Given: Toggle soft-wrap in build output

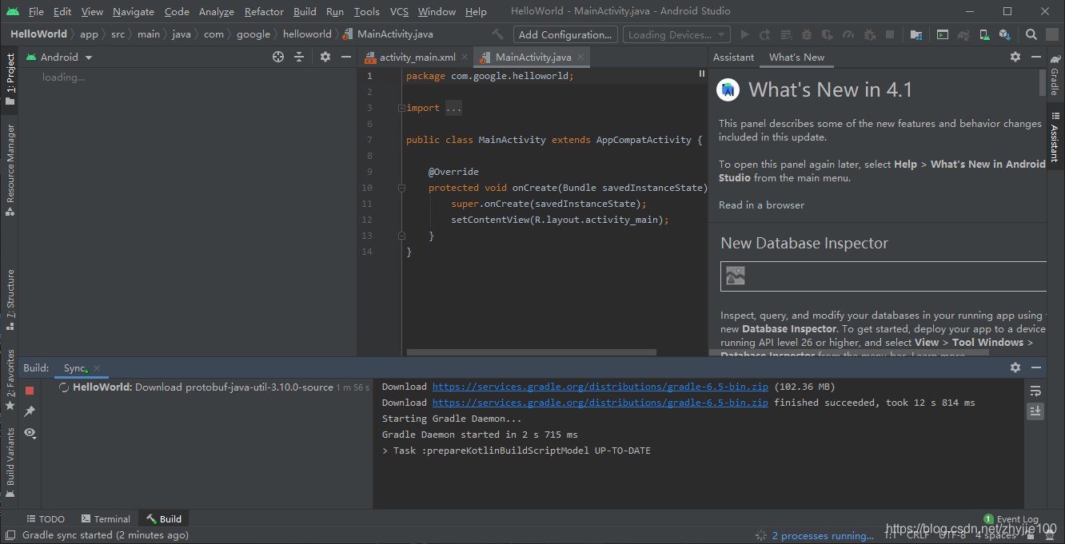Looking at the screenshot, I should tap(1035, 391).
